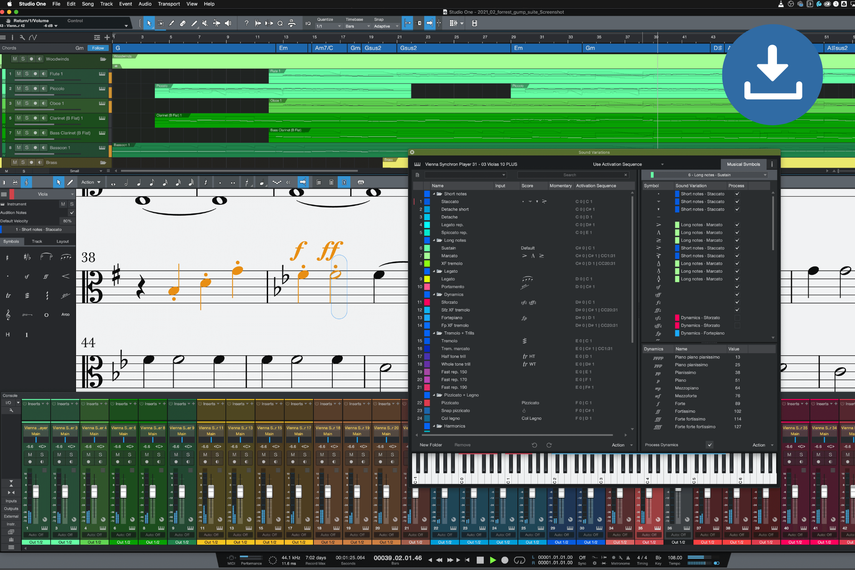Viewport: 855px width, 570px height.
Task: Click the New Folder button
Action: coord(431,445)
